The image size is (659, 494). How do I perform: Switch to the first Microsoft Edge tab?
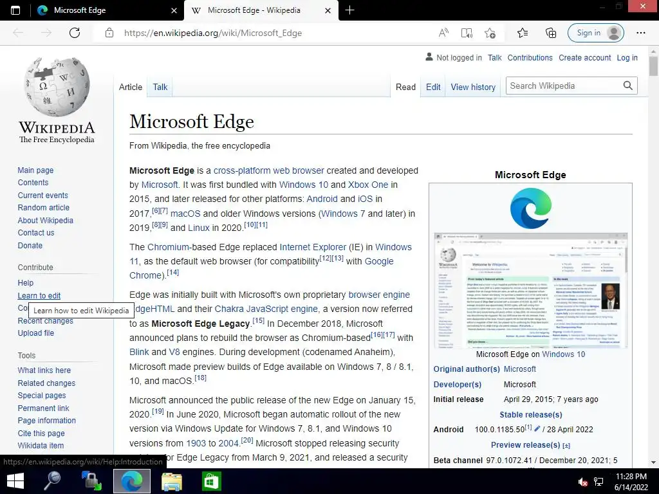pyautogui.click(x=107, y=10)
